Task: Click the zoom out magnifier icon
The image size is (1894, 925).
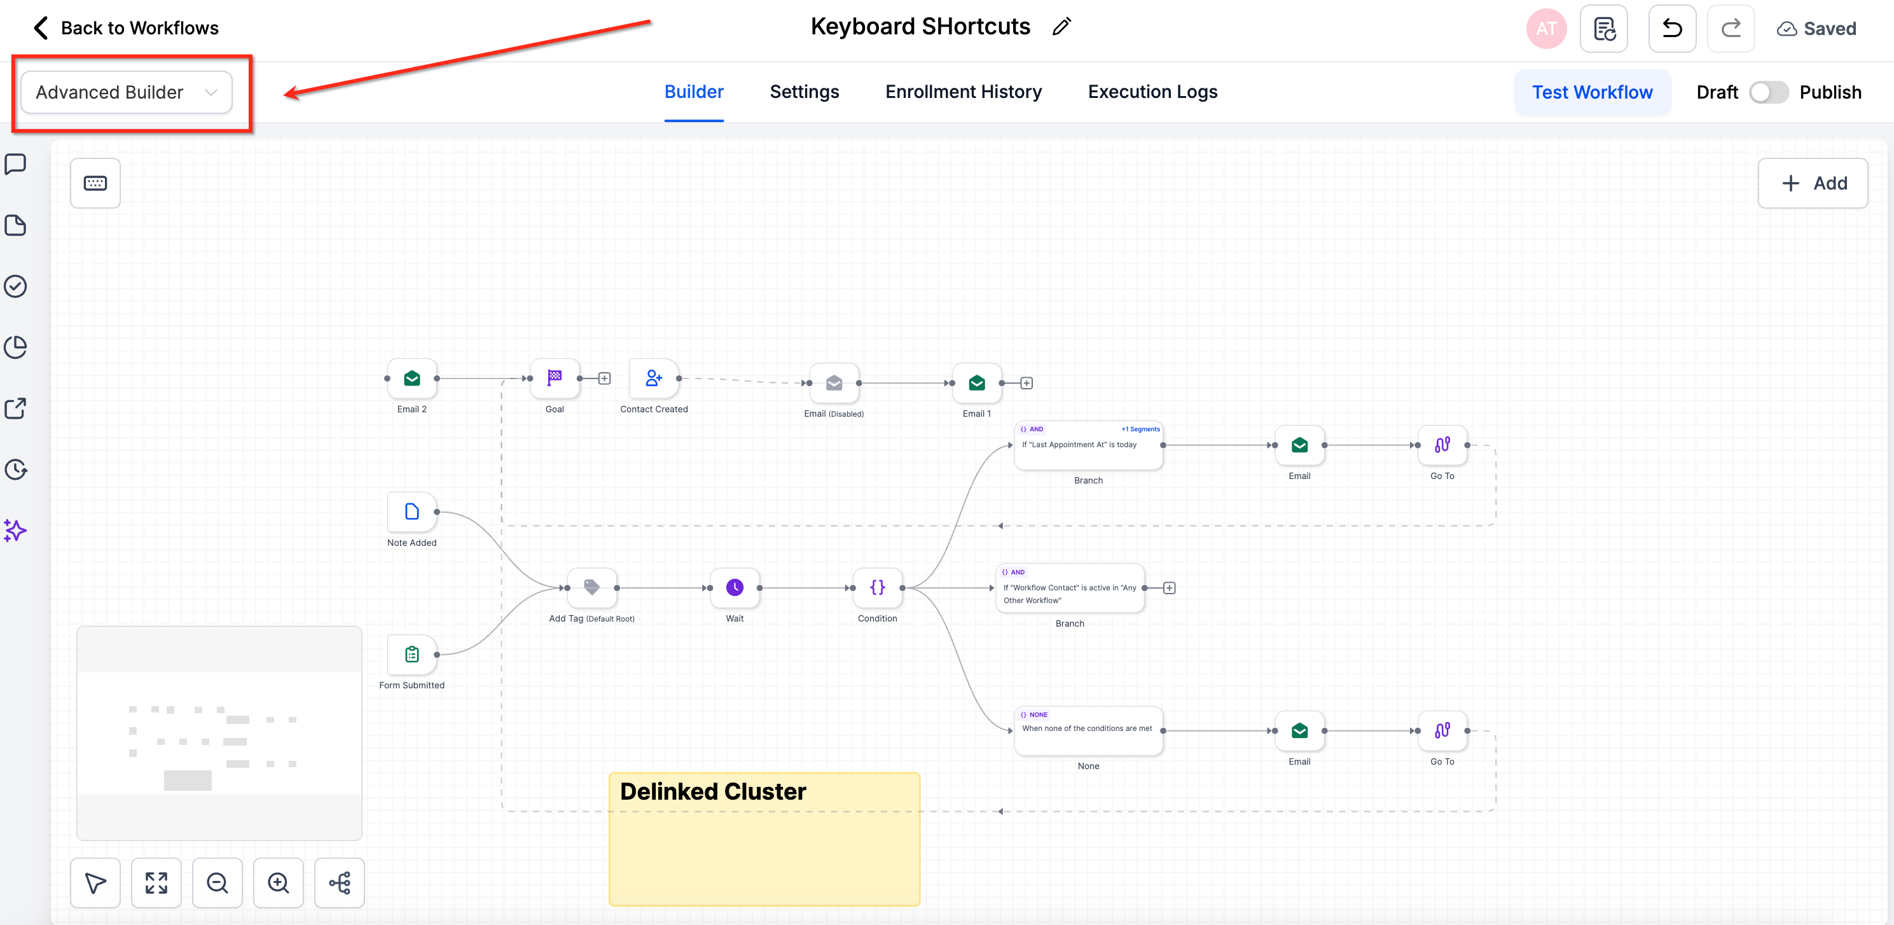Action: [218, 882]
